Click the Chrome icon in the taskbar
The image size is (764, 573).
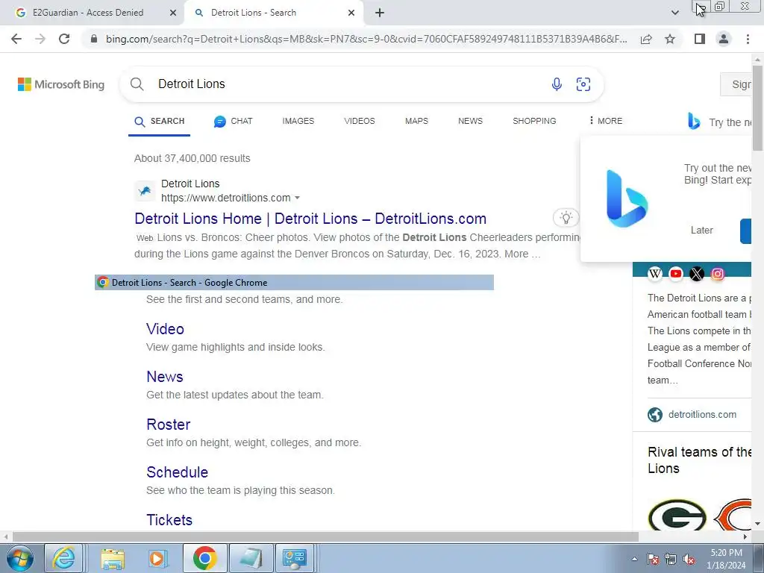204,558
